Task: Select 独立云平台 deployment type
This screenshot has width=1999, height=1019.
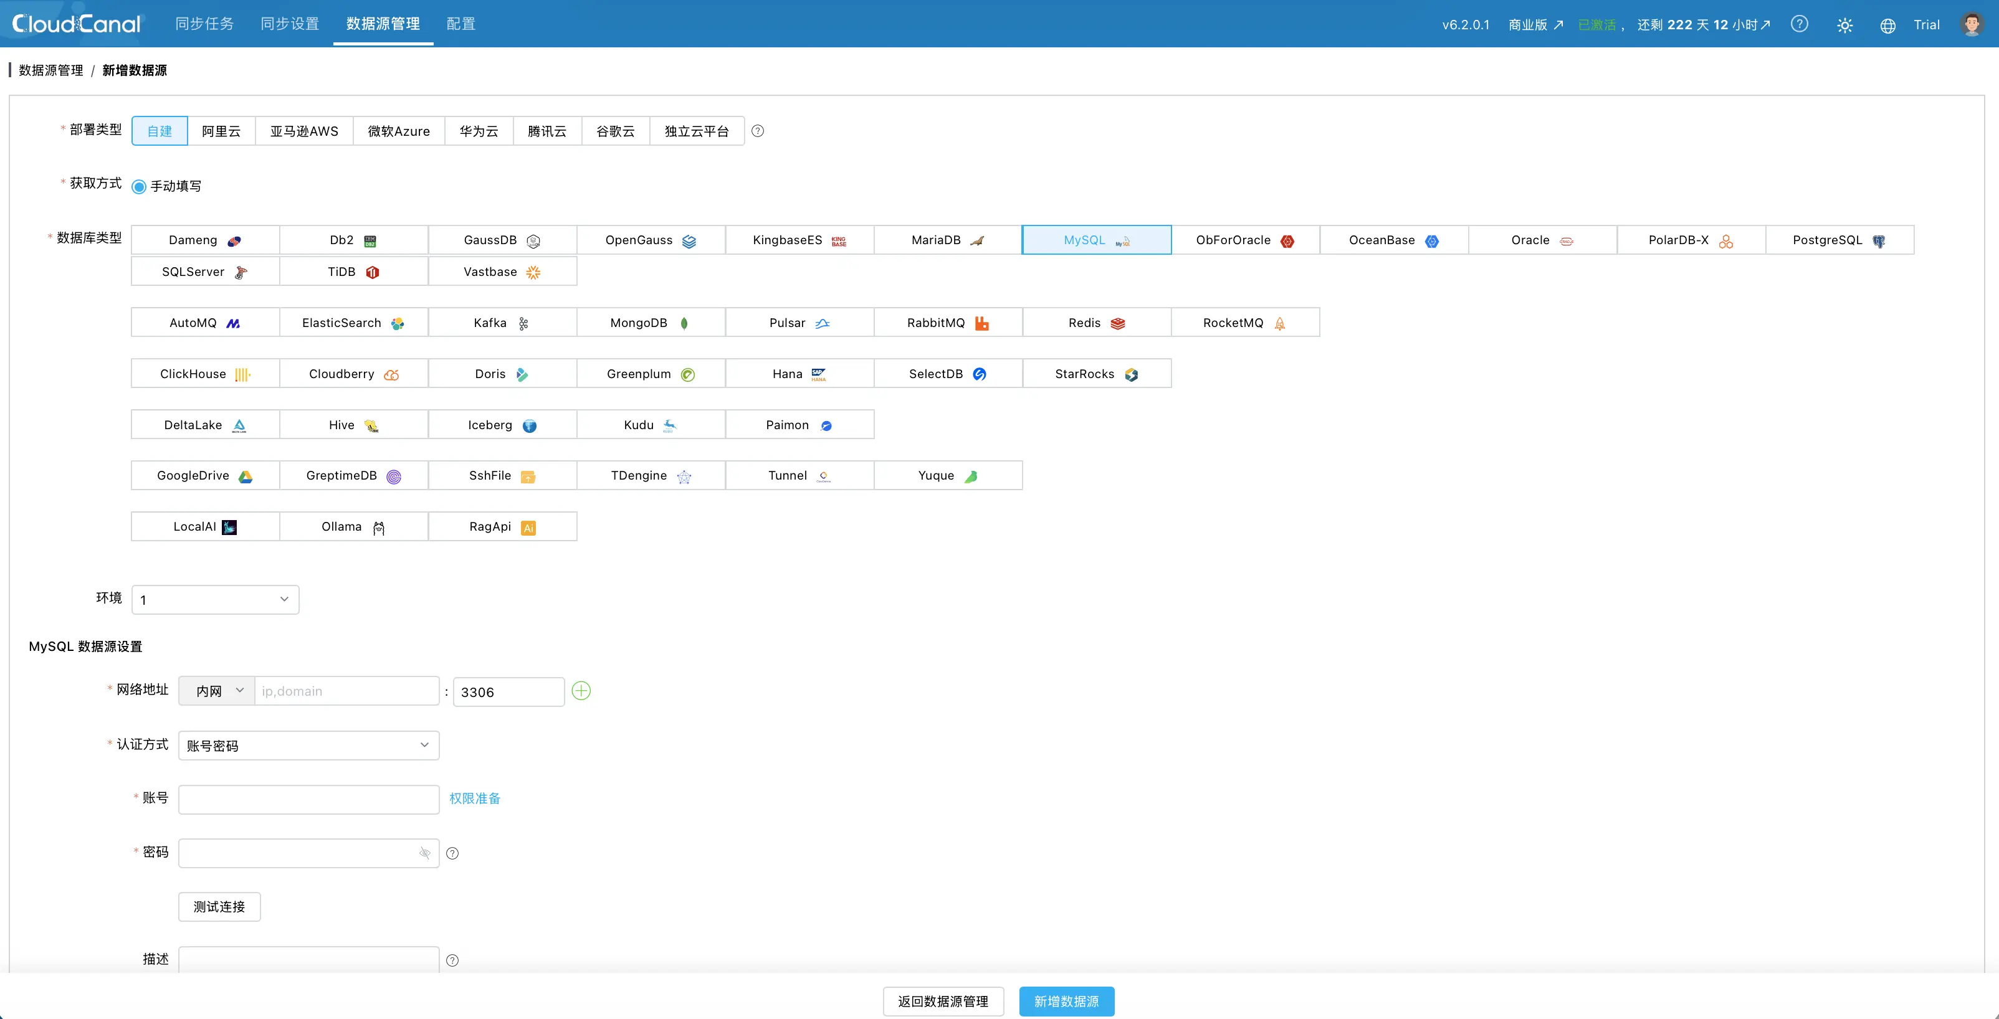Action: [697, 131]
